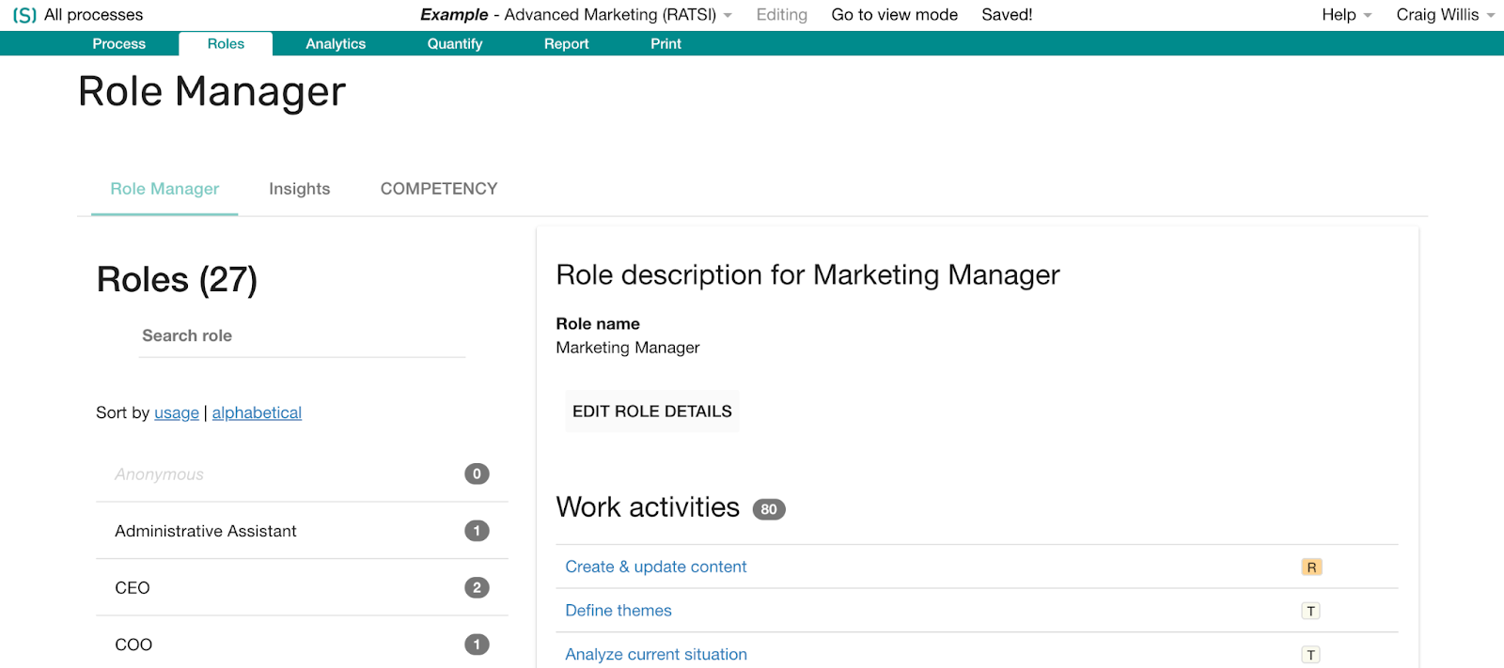Viewport: 1504px width, 668px height.
Task: Expand the Craig Willis user menu
Action: pyautogui.click(x=1444, y=15)
